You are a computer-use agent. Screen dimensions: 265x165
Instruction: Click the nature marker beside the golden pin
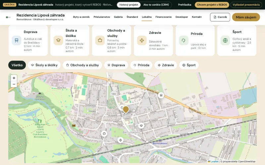[121, 108]
